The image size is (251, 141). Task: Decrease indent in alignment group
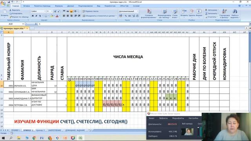[x=76, y=16]
